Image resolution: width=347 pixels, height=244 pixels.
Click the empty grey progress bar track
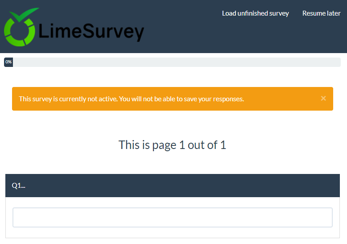point(178,62)
